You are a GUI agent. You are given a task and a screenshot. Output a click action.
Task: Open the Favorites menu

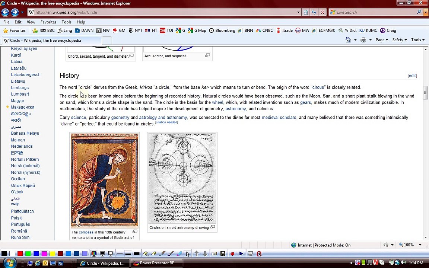(x=48, y=22)
